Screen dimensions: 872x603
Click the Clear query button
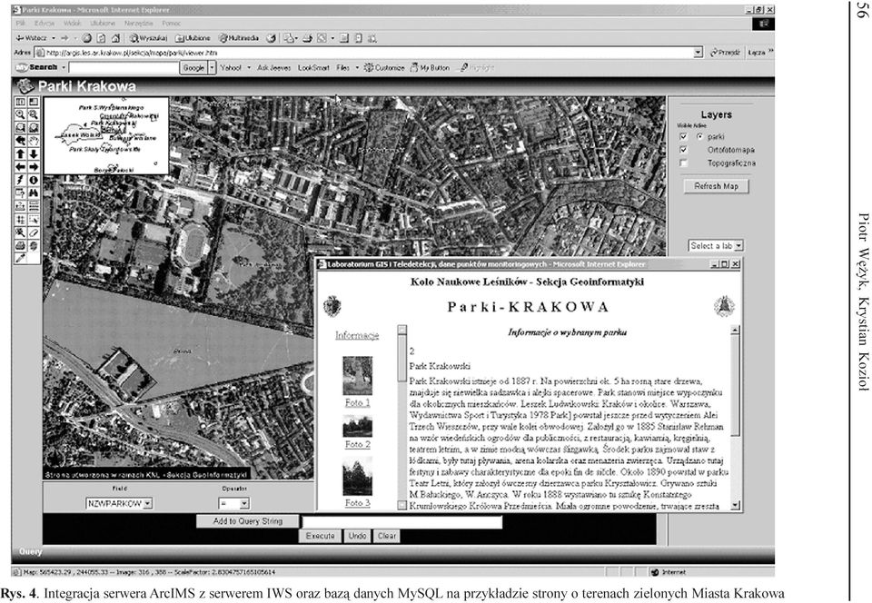pos(387,536)
